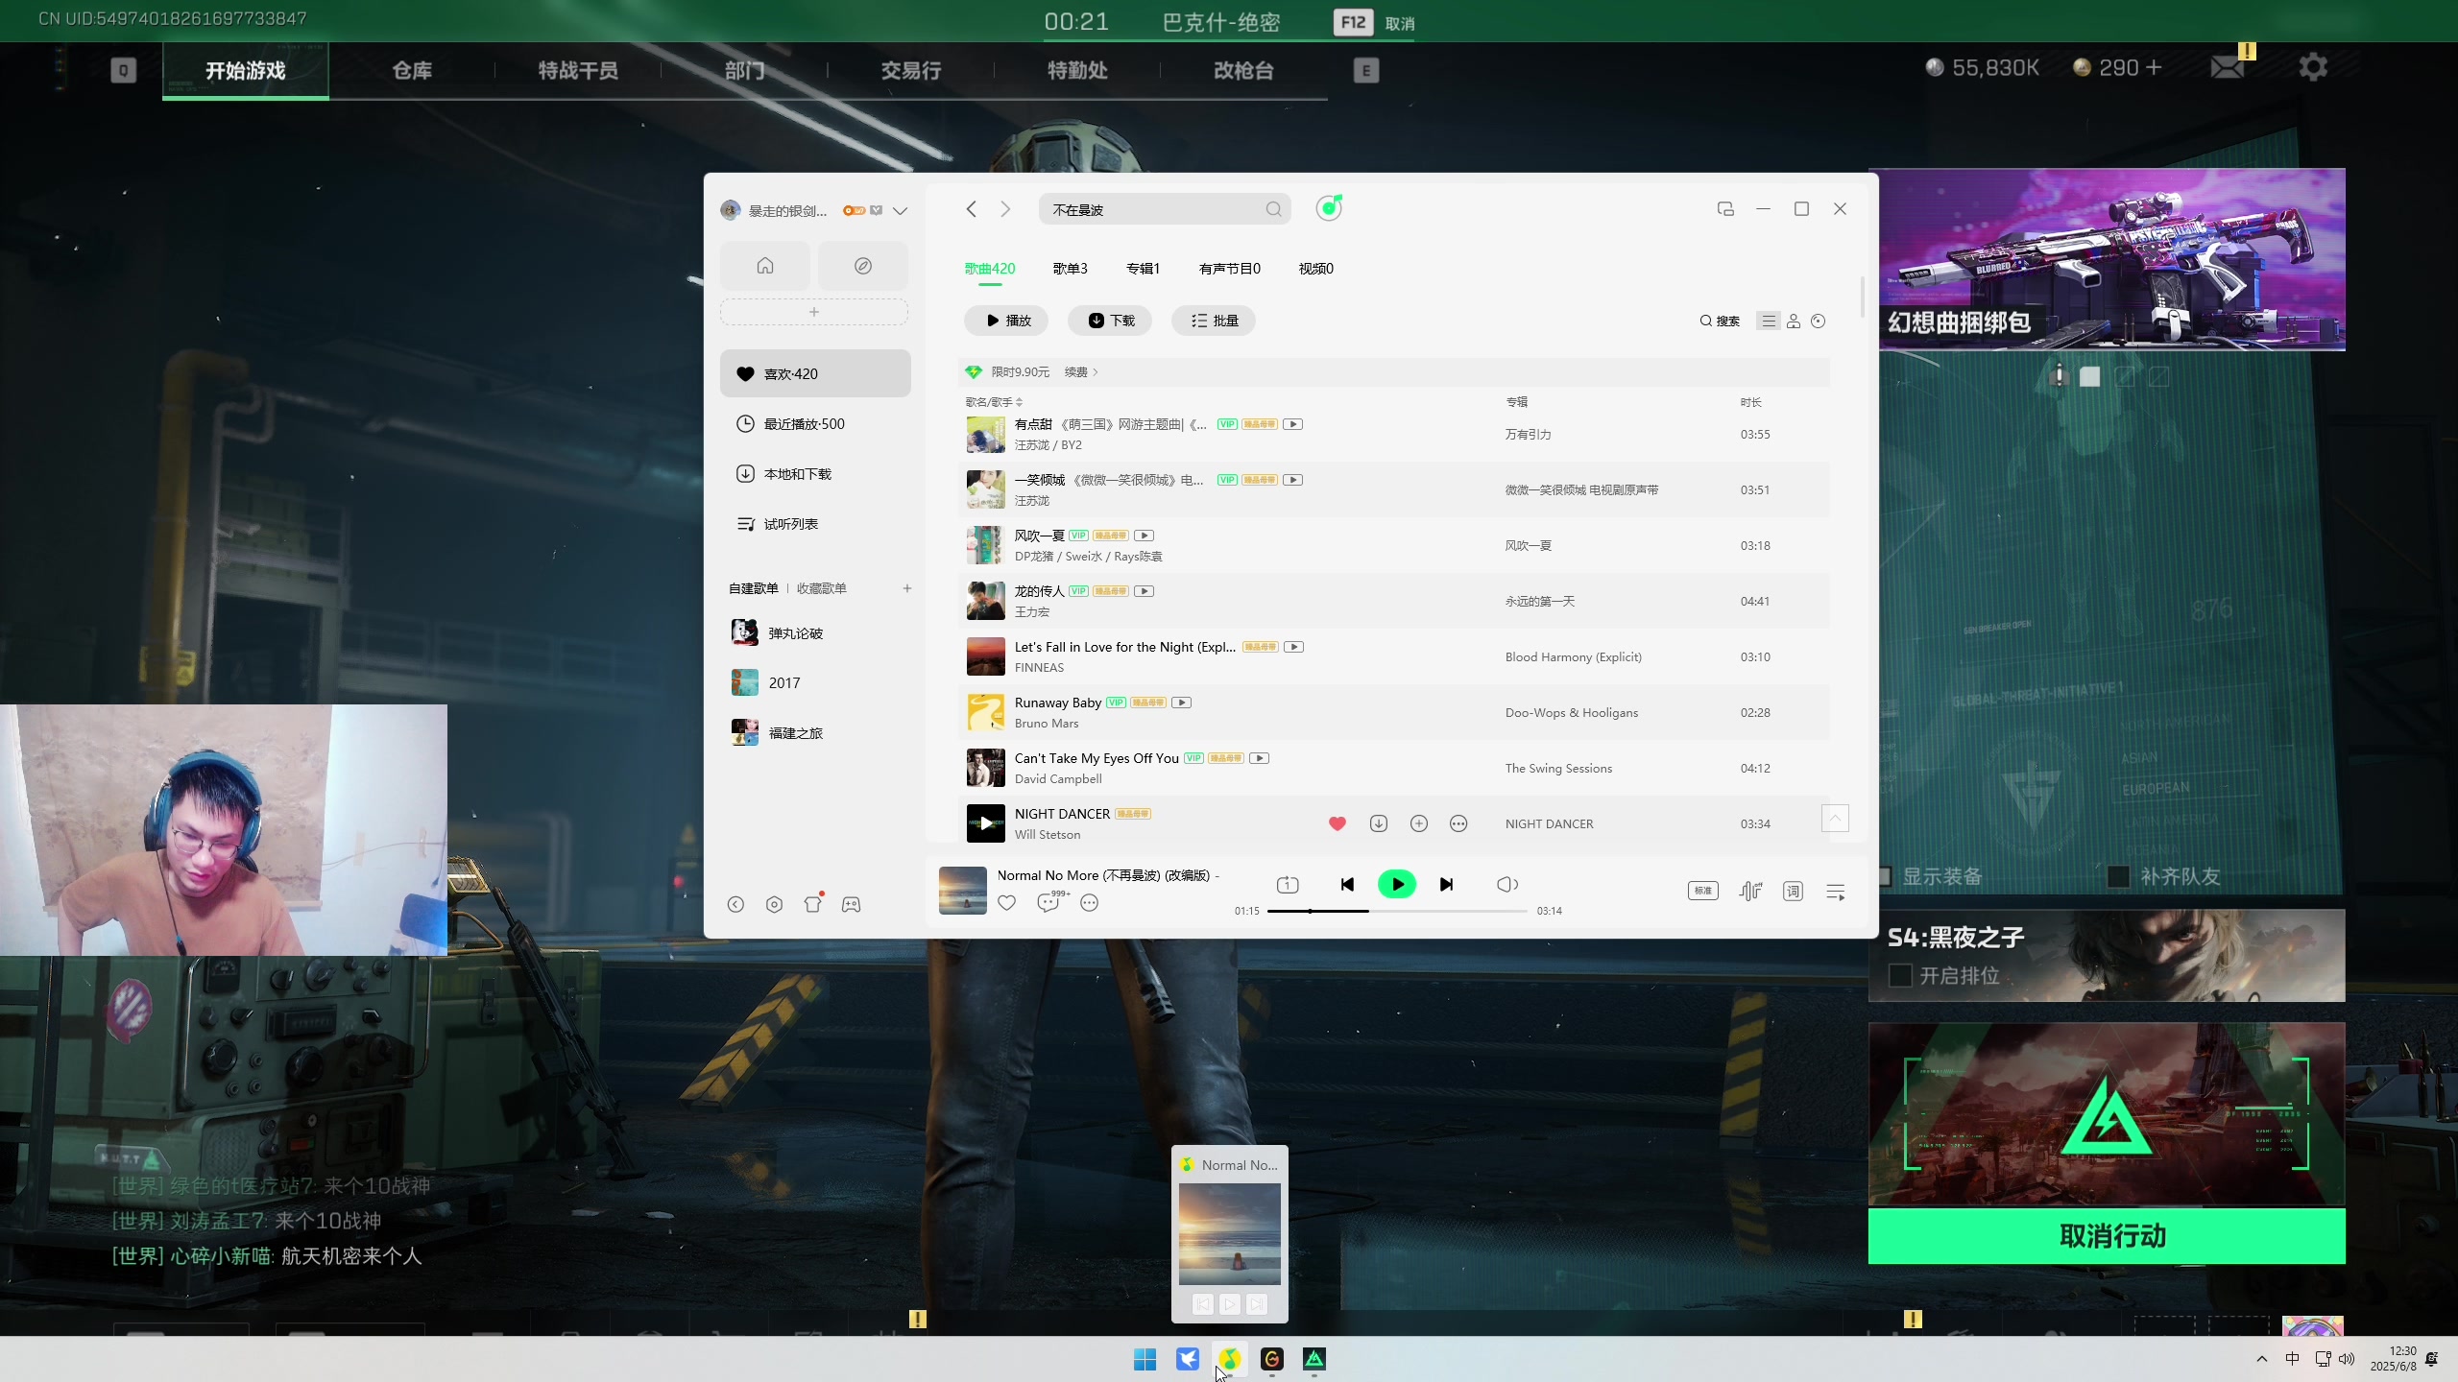Switch to the 专辑1 tab
Image resolution: width=2458 pixels, height=1382 pixels.
(x=1143, y=269)
